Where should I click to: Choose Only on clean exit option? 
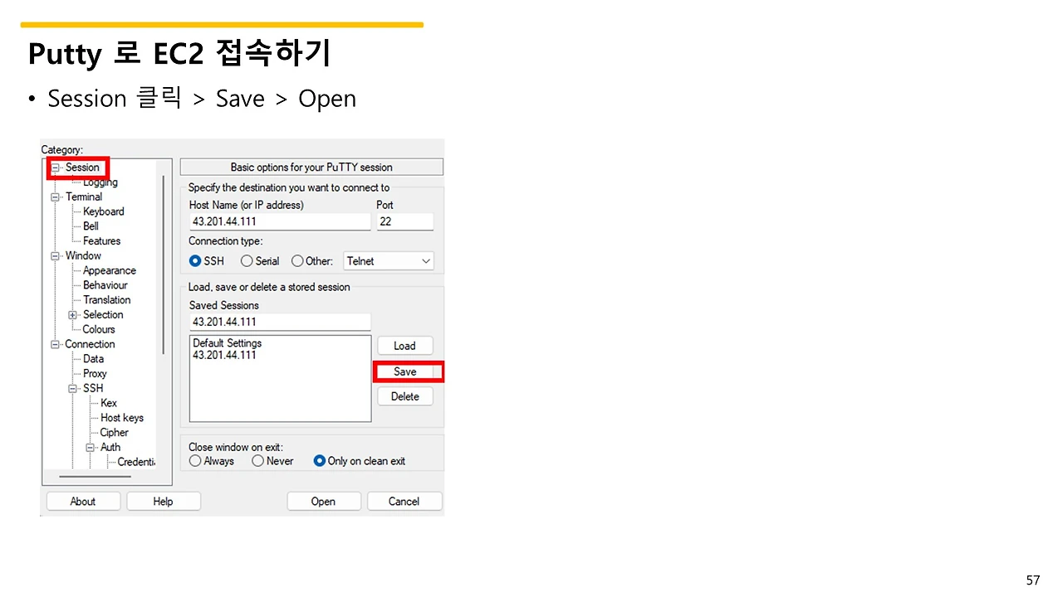tap(320, 461)
